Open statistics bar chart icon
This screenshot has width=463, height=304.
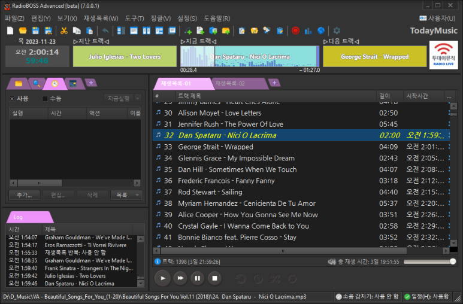[x=308, y=31]
